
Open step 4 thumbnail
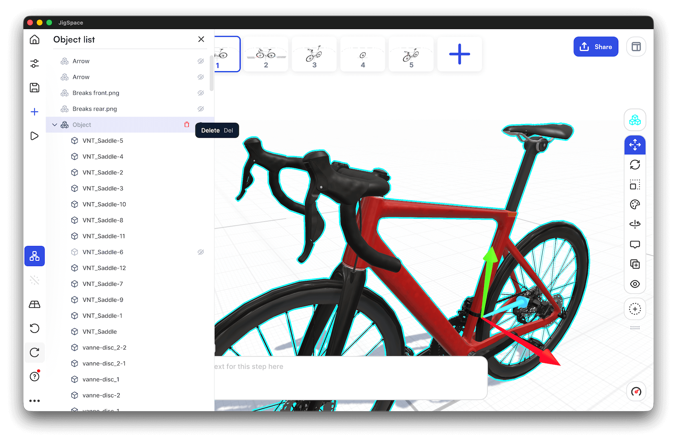coord(363,54)
